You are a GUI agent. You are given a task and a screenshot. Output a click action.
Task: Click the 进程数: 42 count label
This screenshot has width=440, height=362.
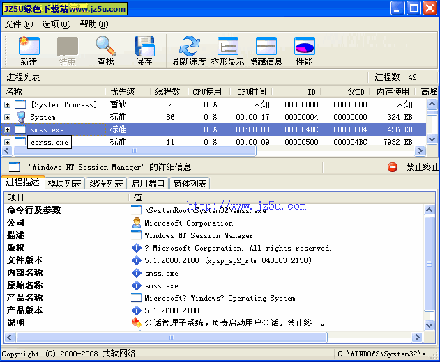tap(395, 77)
